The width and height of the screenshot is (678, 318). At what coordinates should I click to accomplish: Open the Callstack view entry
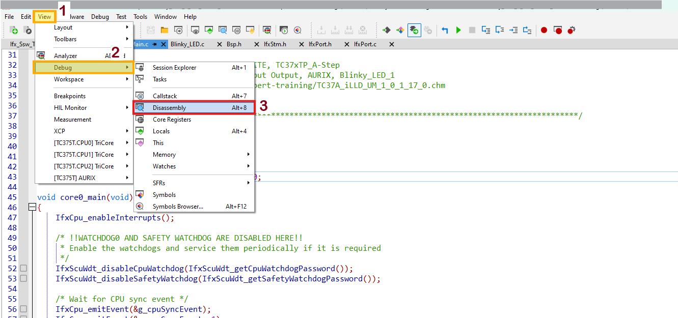coord(168,96)
